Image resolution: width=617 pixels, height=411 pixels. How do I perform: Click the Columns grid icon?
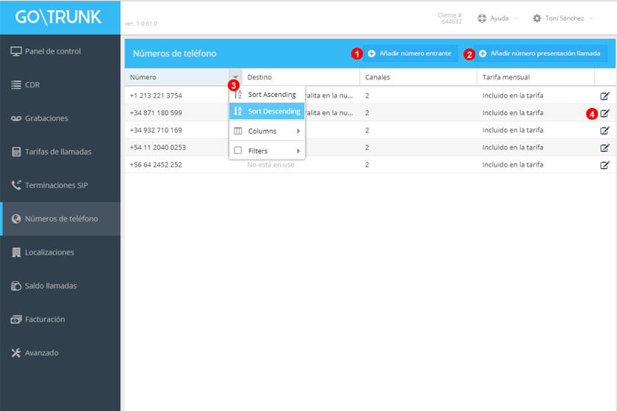coord(238,131)
